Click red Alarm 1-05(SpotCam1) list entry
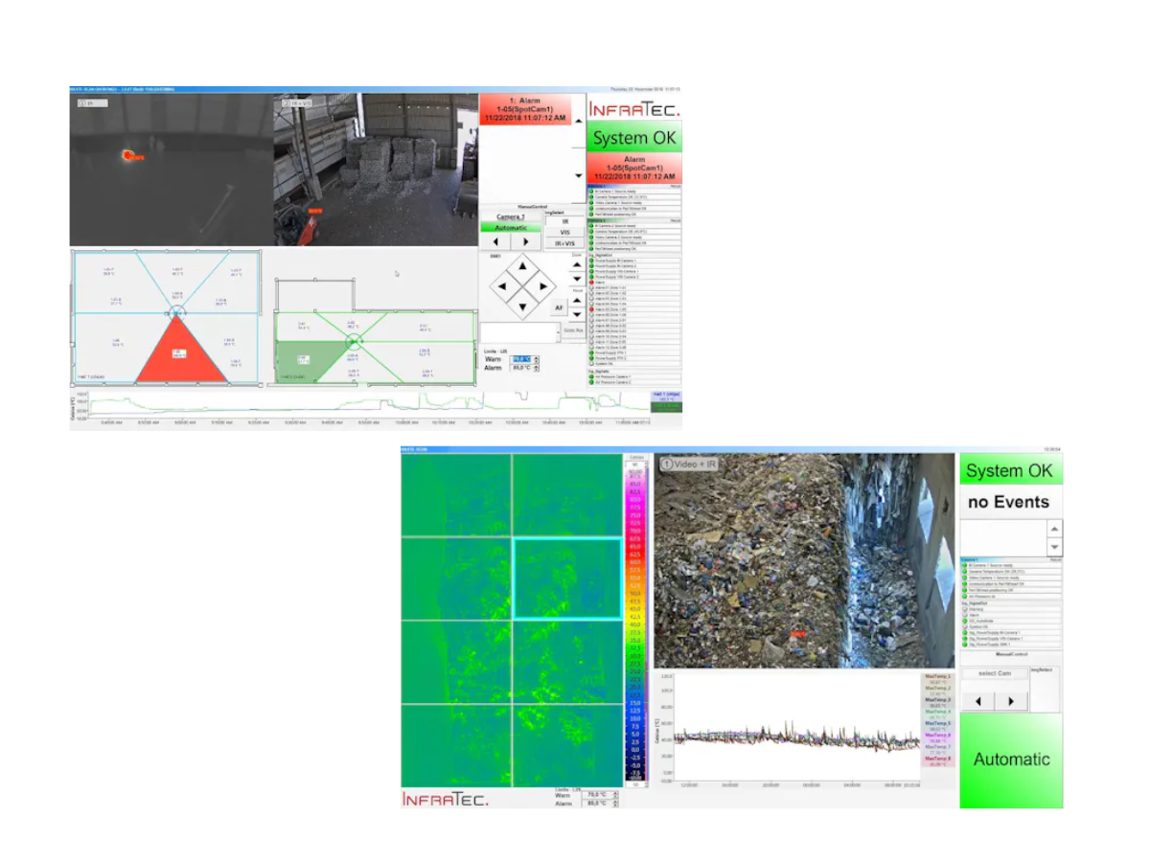1150x862 pixels. click(x=525, y=109)
